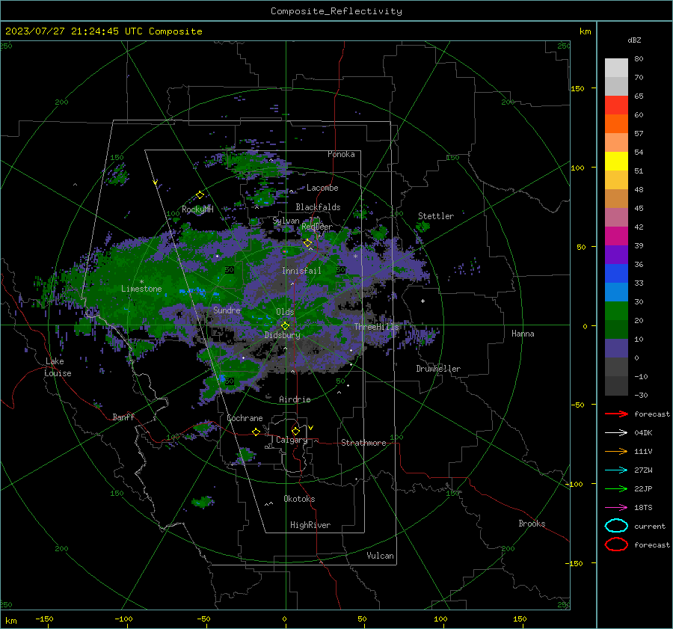Screen dimensions: 673x629
Task: Click the Cochrane town label
Action: point(245,418)
